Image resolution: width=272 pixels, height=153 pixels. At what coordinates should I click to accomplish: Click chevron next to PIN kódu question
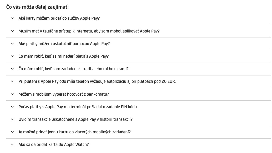click(x=12, y=107)
